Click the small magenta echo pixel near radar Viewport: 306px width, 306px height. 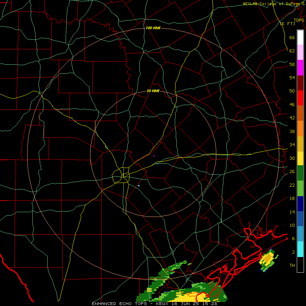click(x=154, y=156)
